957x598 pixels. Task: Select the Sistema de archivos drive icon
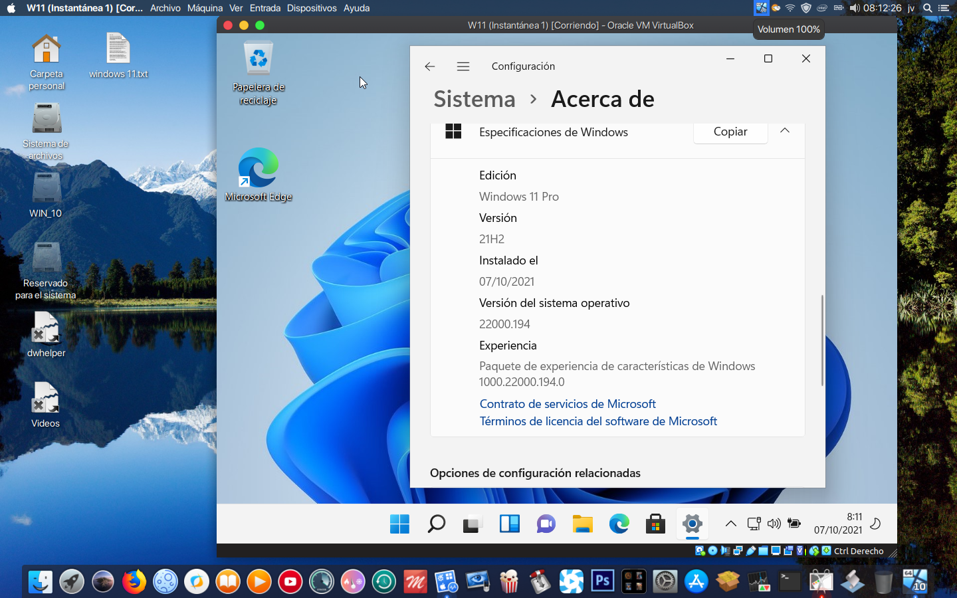click(46, 131)
